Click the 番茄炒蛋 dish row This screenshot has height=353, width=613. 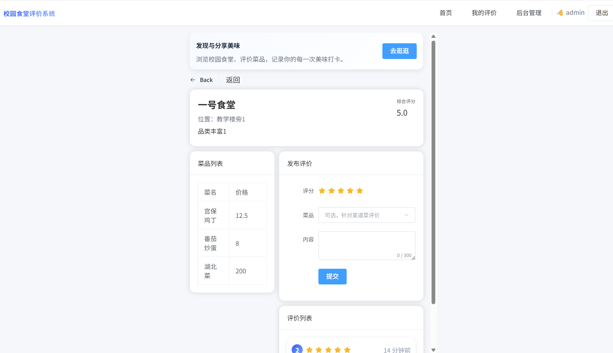tap(232, 243)
